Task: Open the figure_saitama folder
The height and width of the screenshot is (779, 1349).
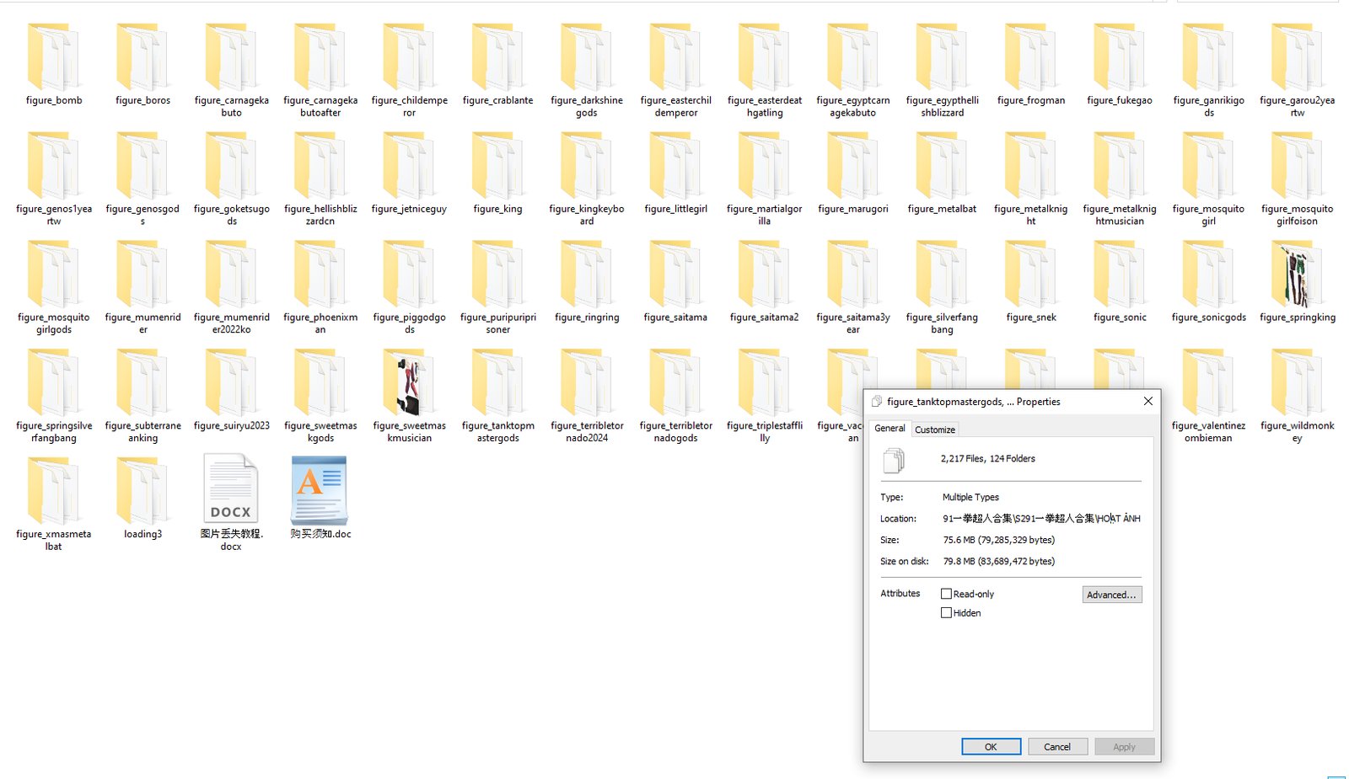Action: point(675,275)
